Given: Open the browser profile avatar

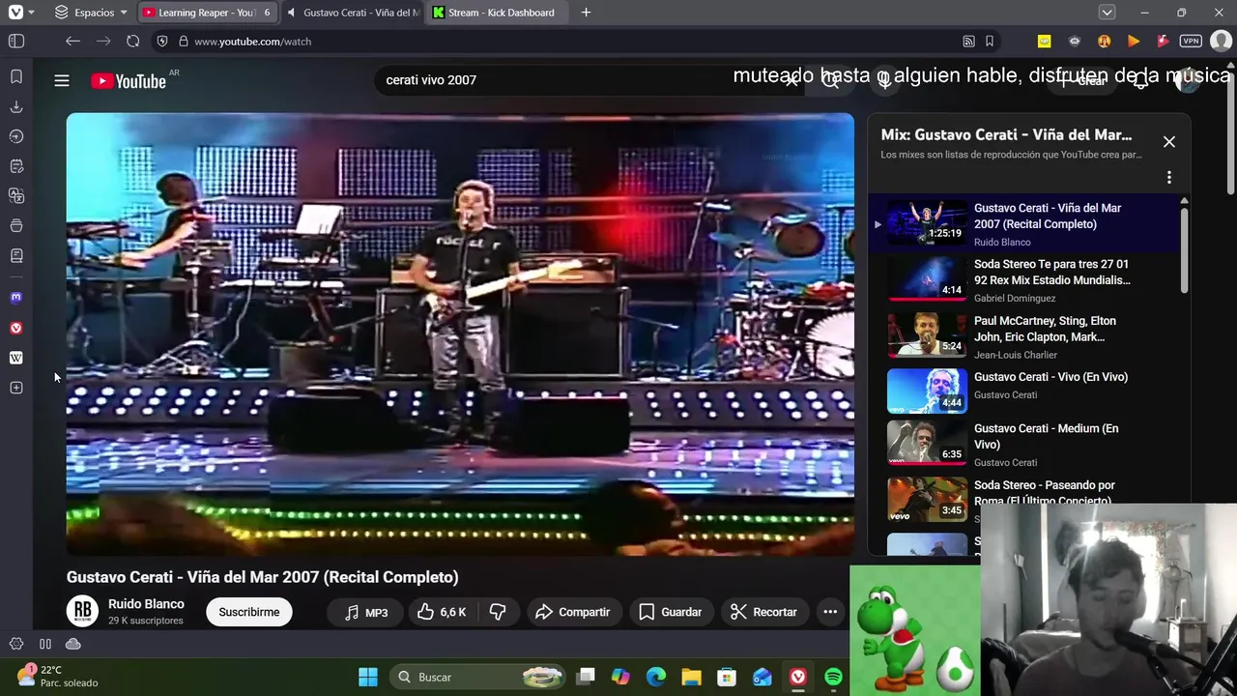Looking at the screenshot, I should pyautogui.click(x=1221, y=42).
